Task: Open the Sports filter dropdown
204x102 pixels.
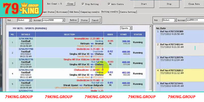Action: pyautogui.click(x=131, y=28)
